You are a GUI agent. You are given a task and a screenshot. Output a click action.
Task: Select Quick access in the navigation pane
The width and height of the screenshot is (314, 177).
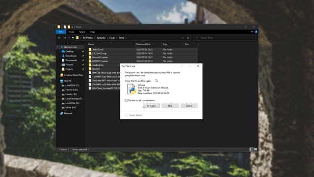coord(70,47)
